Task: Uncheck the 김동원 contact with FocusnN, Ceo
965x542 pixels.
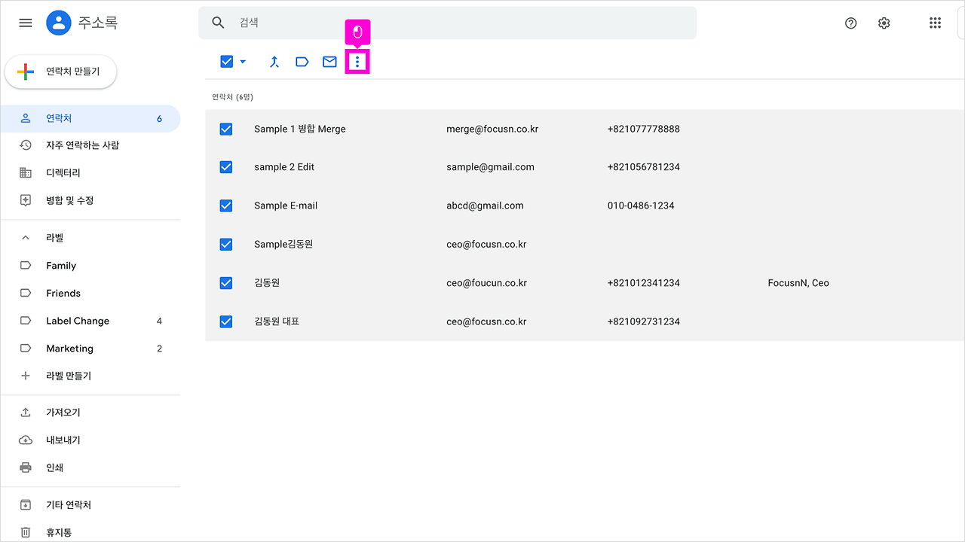Action: [x=226, y=283]
